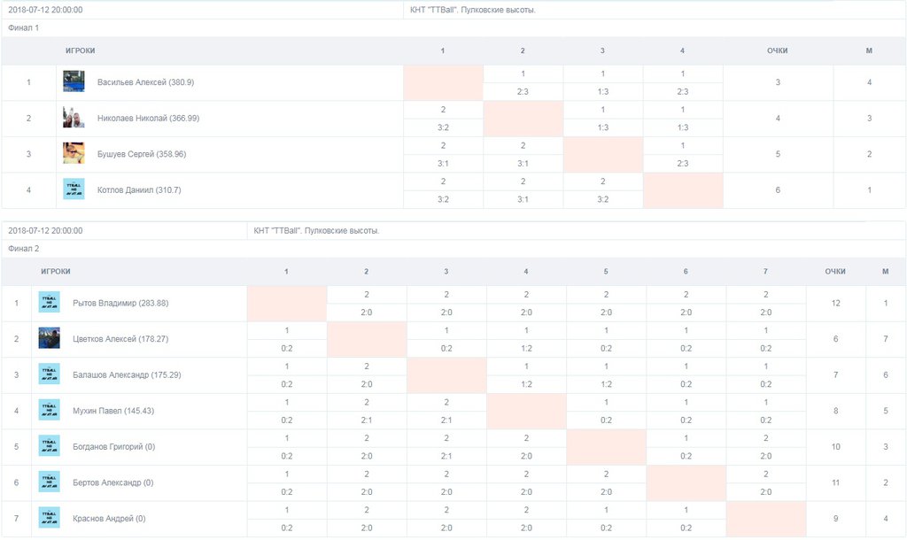Click Бертов Александр's points total 11
Screen dimensions: 907x540
[x=835, y=482]
